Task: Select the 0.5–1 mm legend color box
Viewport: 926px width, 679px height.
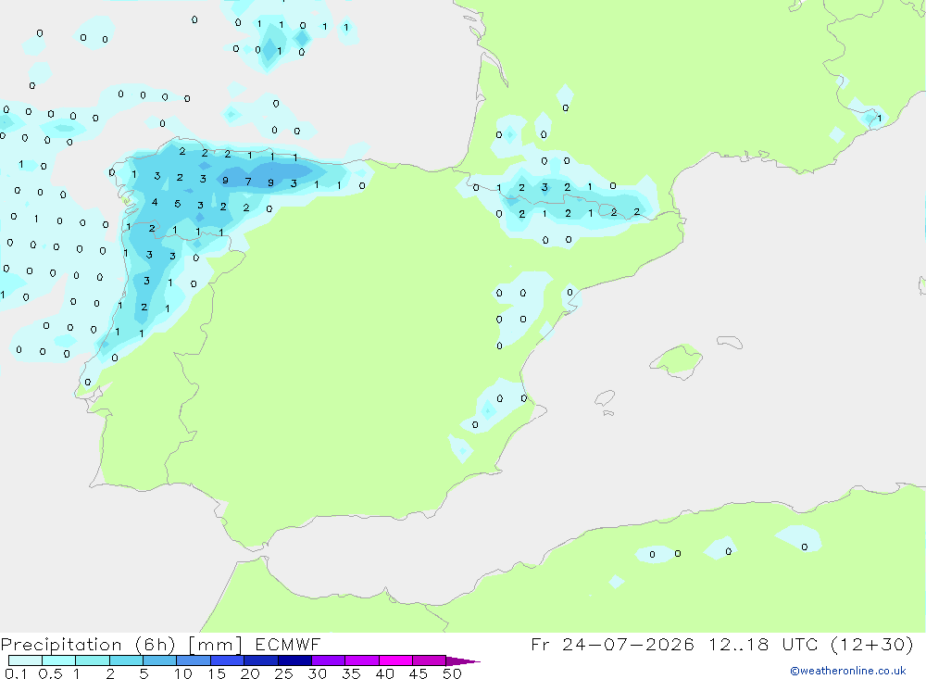Action: coord(59,660)
